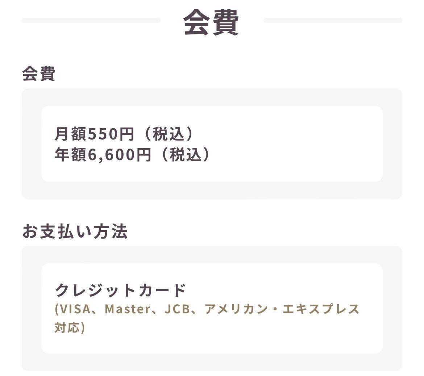Click the decorative line left of title
The image size is (424, 376).
click(91, 21)
